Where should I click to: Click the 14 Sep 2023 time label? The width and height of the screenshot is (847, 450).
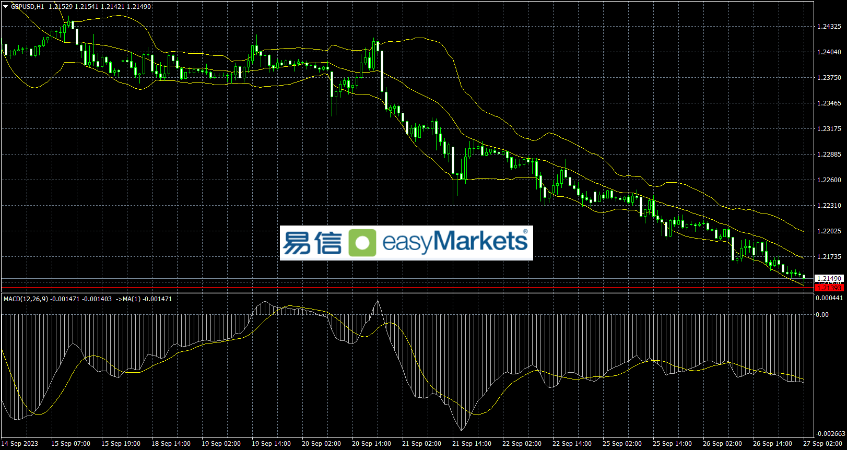[20, 444]
